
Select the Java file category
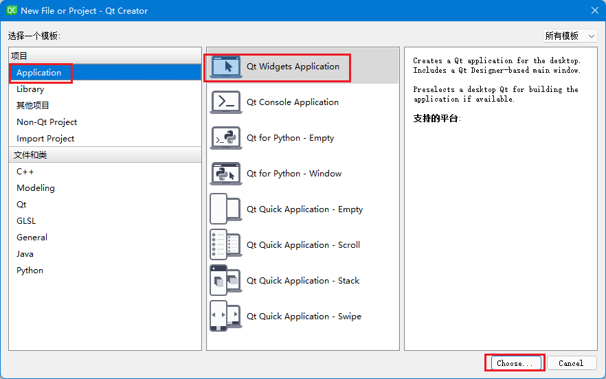(105, 254)
